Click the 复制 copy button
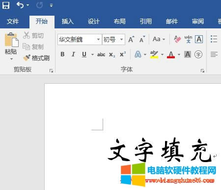The width and height of the screenshot is (221, 190). pyautogui.click(x=33, y=47)
